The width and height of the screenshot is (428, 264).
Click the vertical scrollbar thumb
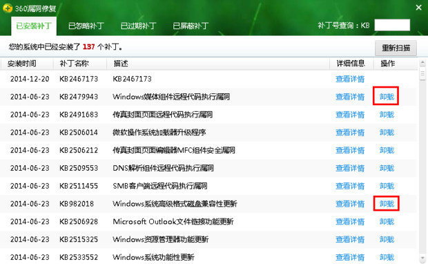pyautogui.click(x=422, y=73)
